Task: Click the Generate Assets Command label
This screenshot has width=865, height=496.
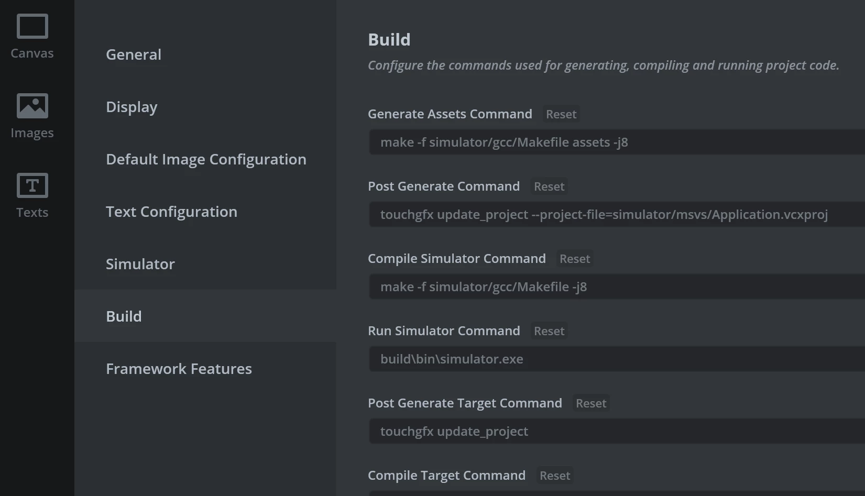Action: 450,114
